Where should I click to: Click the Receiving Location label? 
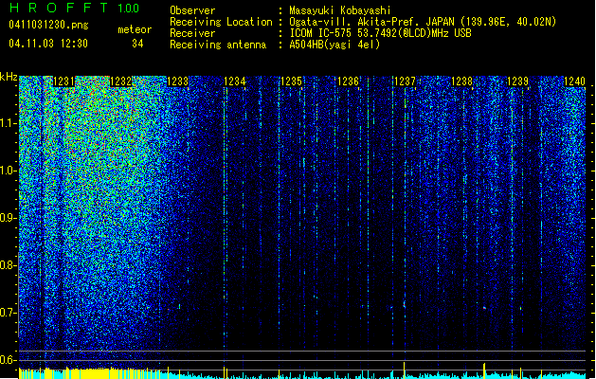coord(221,22)
